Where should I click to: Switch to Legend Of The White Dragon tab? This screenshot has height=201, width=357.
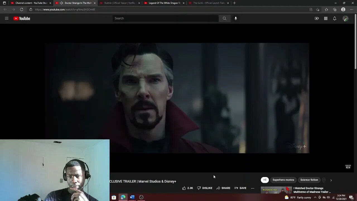[x=165, y=3]
